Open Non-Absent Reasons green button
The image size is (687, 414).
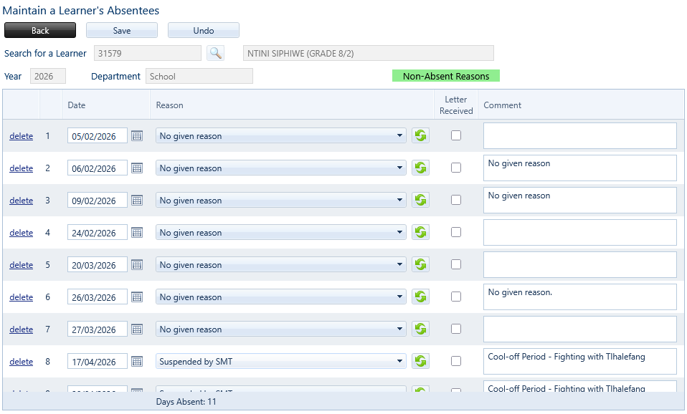click(446, 76)
